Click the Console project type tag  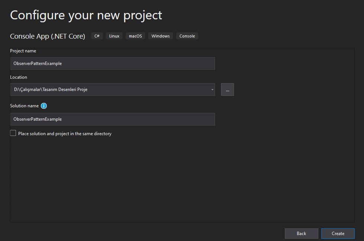point(187,36)
